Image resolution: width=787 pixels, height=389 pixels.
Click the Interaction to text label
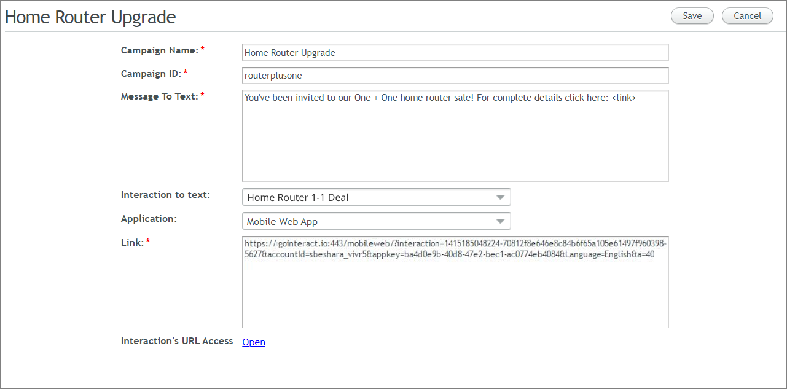tap(165, 195)
